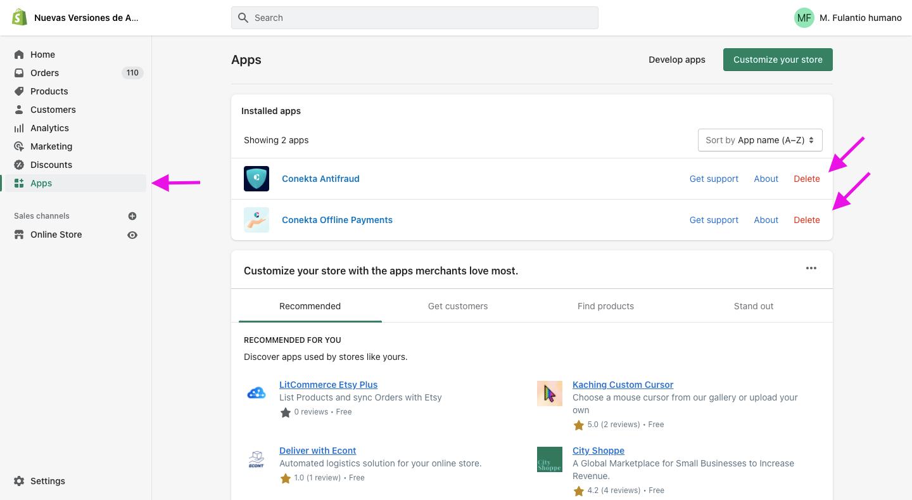Open the LitCommerce Etsy Plus link
This screenshot has width=912, height=500.
[x=328, y=385]
